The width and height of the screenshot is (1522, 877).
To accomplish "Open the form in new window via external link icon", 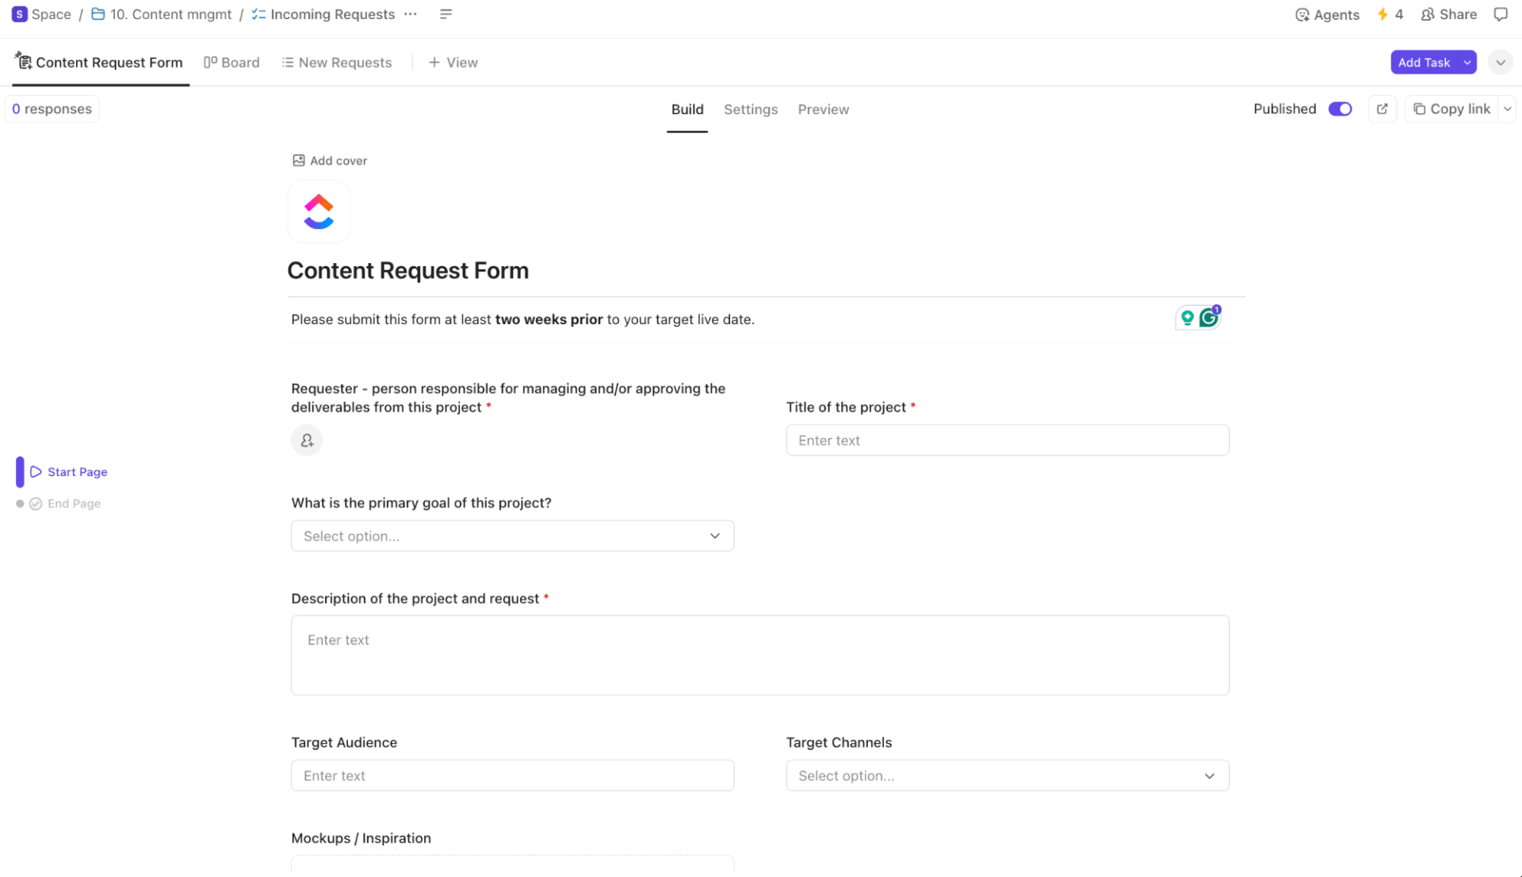I will 1382,109.
